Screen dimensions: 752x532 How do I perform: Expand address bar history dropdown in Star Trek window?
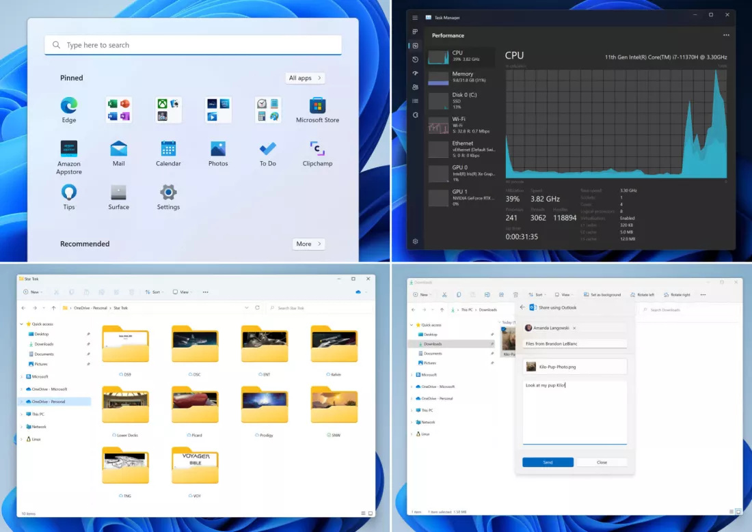pyautogui.click(x=247, y=308)
